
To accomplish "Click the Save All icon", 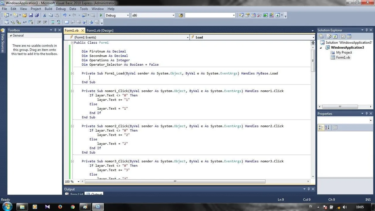I will point(37,15).
